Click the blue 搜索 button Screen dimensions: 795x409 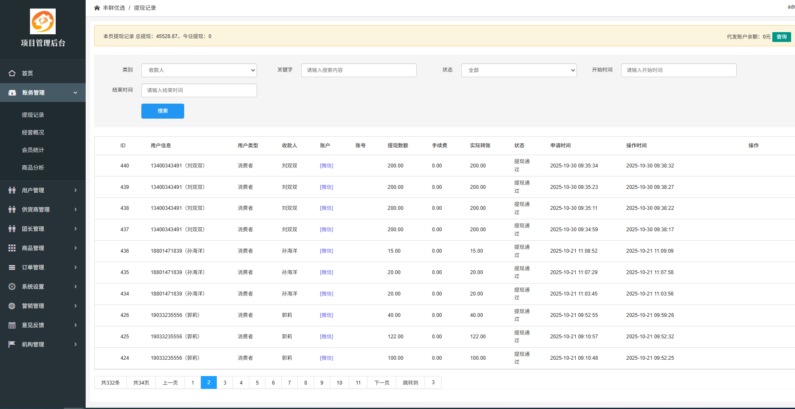(163, 111)
